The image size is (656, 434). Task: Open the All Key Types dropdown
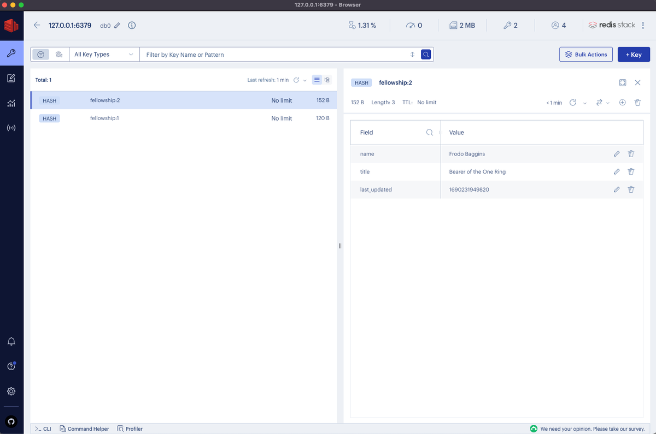pyautogui.click(x=104, y=54)
